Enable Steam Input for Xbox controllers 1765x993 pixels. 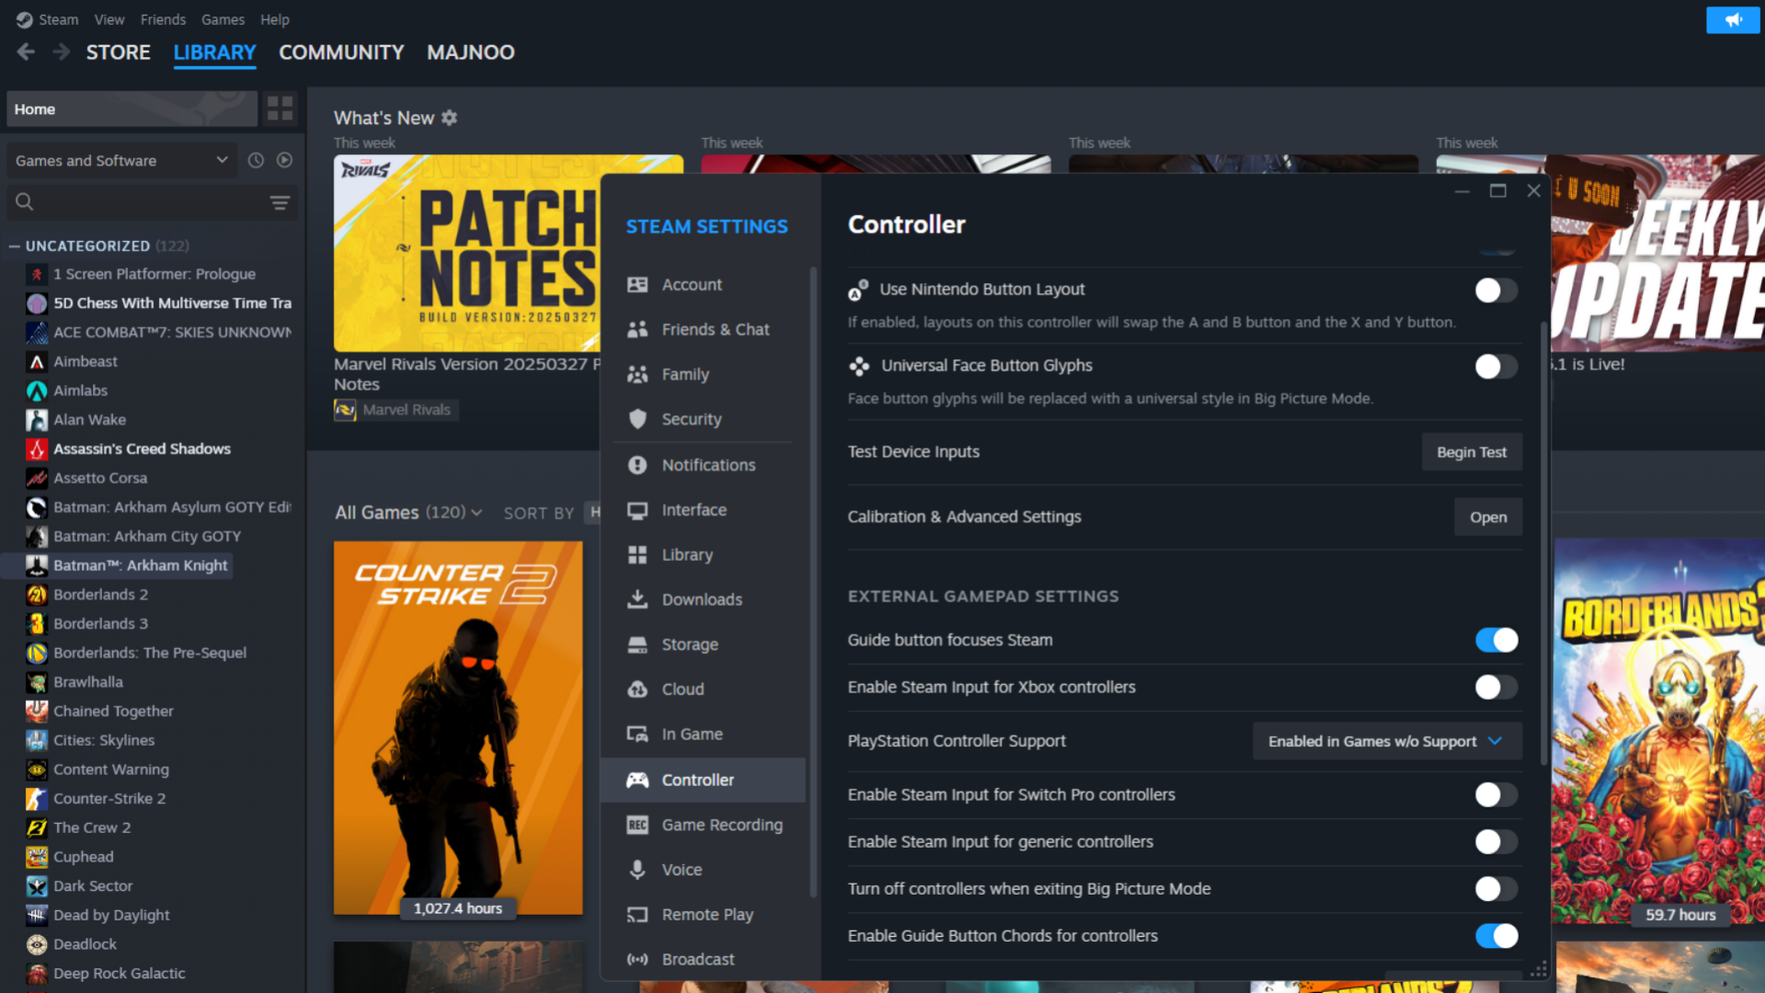[1496, 688]
